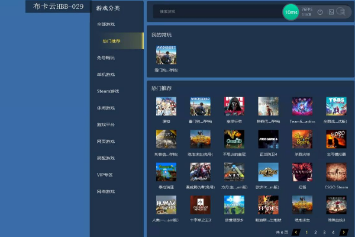
Task: Click the 游戏分类 sidebar heading
Action: pos(108,8)
